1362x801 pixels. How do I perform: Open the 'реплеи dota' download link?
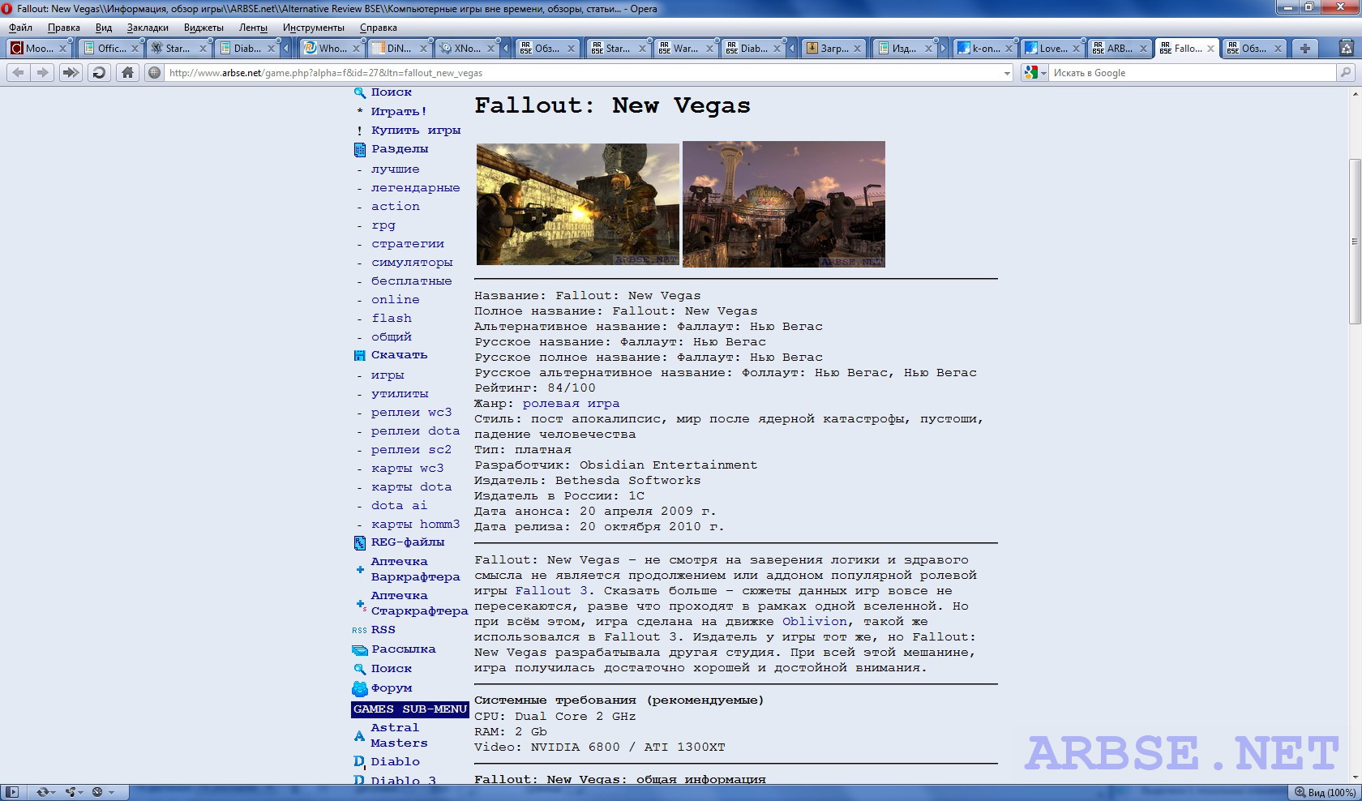coord(415,431)
